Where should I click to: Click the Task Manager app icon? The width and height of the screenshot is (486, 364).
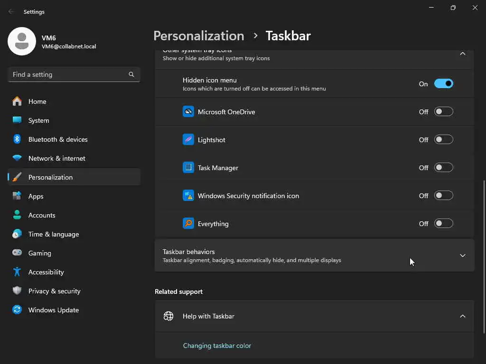click(188, 168)
